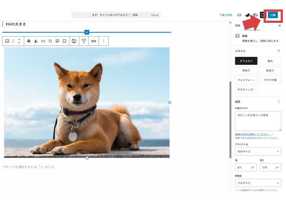Select the 角丸 image style

coord(270,61)
